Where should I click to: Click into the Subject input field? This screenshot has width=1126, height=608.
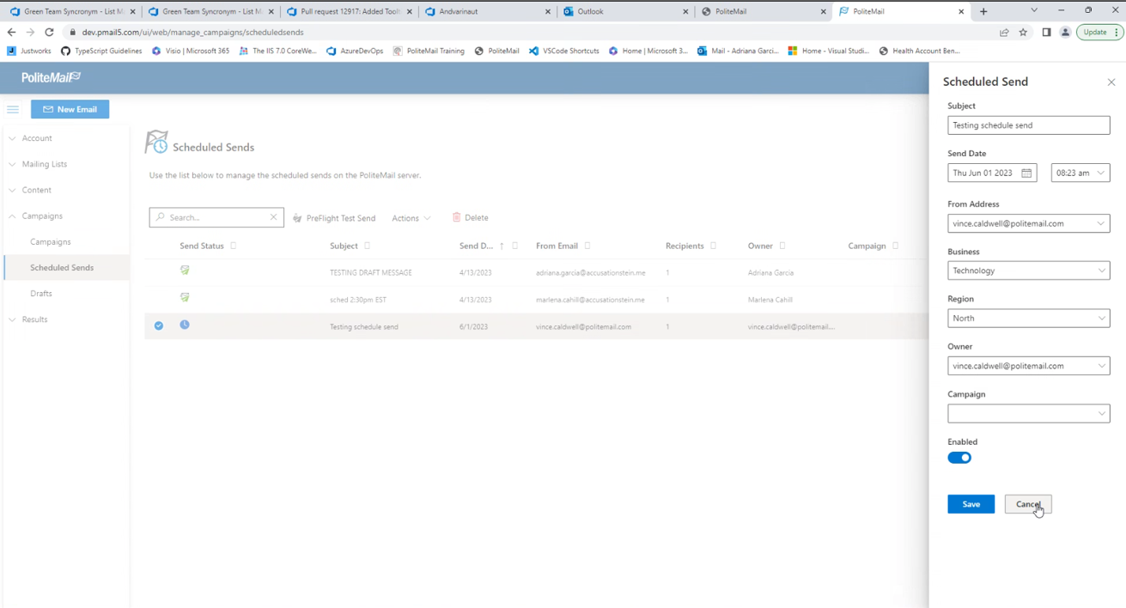click(x=1029, y=125)
